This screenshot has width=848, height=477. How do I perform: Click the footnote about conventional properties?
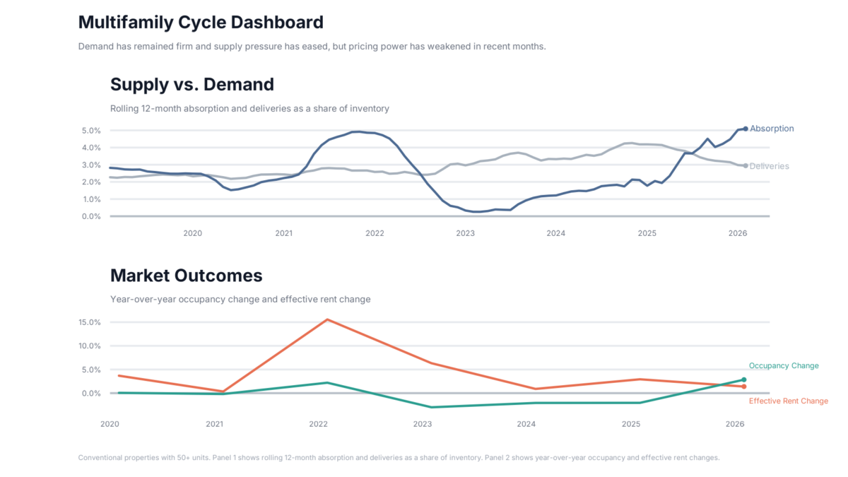click(399, 458)
